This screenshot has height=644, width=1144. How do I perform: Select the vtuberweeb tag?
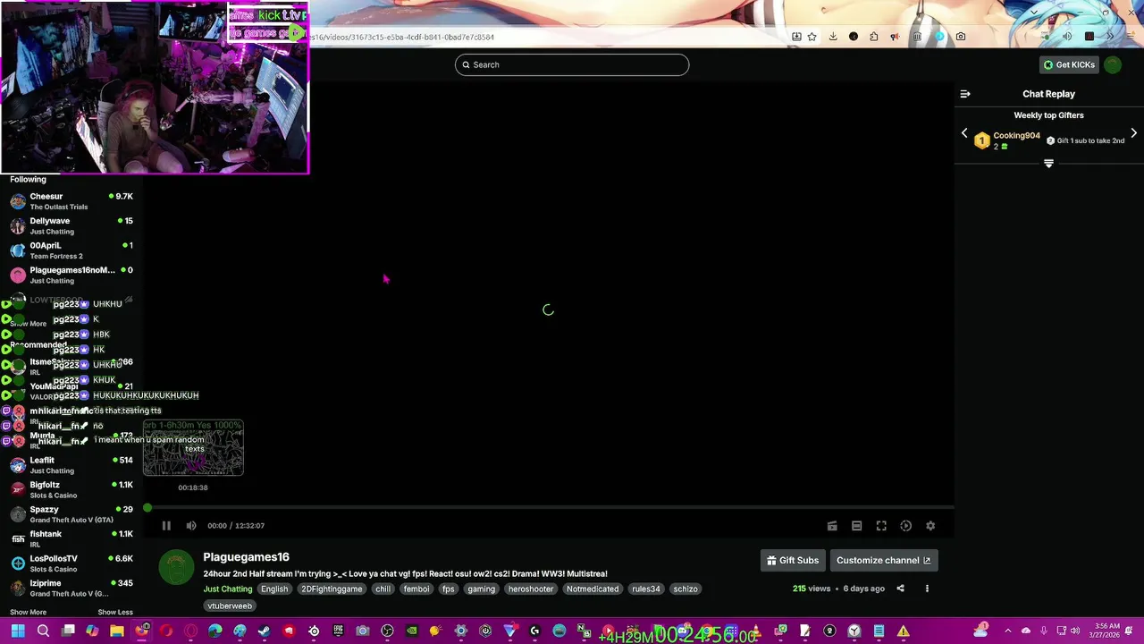pyautogui.click(x=230, y=606)
